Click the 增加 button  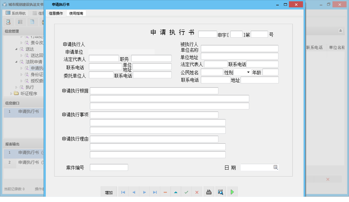pyautogui.click(x=109, y=192)
